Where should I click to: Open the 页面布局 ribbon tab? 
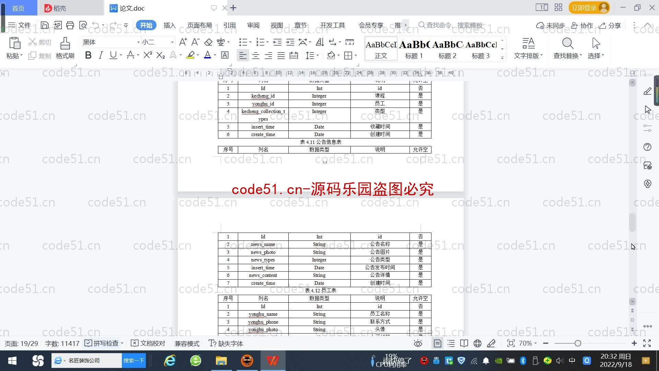[x=200, y=25]
